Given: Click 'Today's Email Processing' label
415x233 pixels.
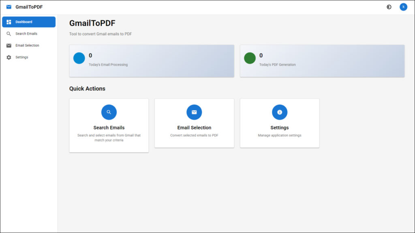Looking at the screenshot, I should [108, 65].
